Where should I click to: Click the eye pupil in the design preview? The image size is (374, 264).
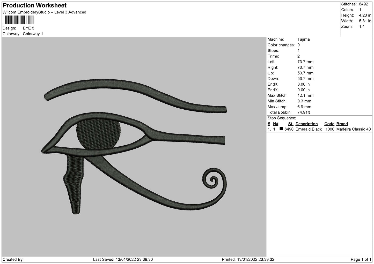(98, 134)
